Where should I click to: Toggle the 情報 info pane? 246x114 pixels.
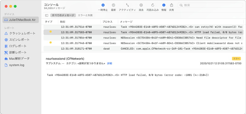click(x=164, y=7)
